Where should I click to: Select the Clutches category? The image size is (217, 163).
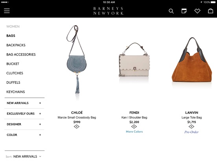click(x=15, y=73)
